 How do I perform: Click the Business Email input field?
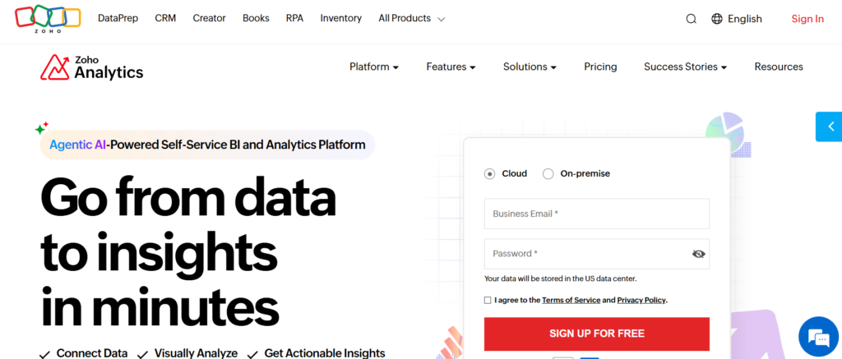(596, 214)
